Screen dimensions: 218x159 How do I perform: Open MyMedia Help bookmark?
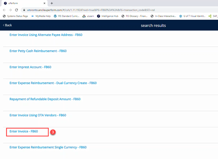(x=41, y=16)
